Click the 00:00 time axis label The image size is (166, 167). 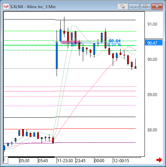tap(100, 161)
